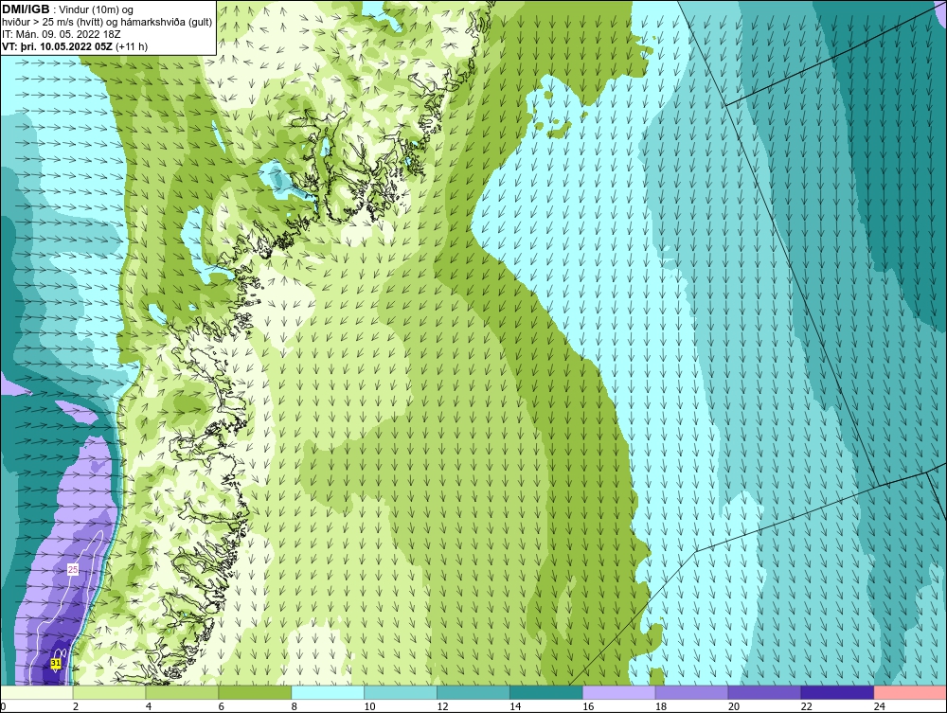947x713 pixels.
Task: Click the valid time "VT: þri. 10.05.2022 05Z"
Action: [58, 45]
